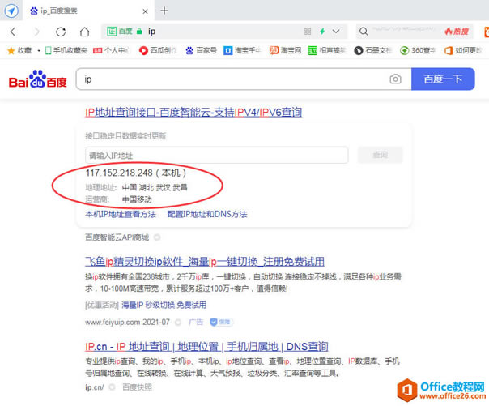Click the camera image search icon
The width and height of the screenshot is (489, 406).
395,79
